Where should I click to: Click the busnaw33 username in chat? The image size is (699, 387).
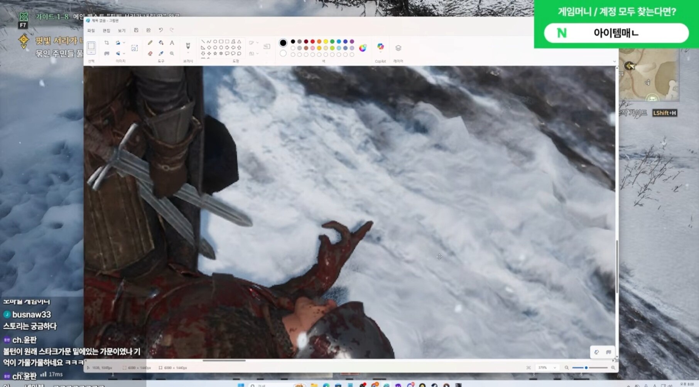tap(32, 314)
